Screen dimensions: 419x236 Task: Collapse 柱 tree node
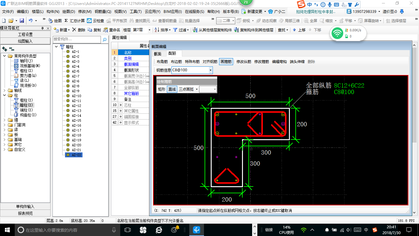(5, 95)
